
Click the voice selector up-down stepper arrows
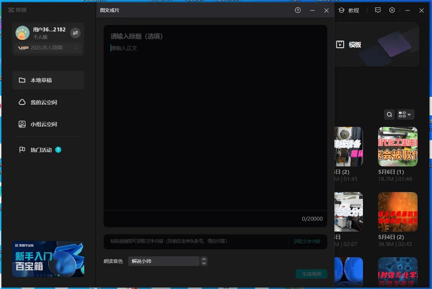204,261
